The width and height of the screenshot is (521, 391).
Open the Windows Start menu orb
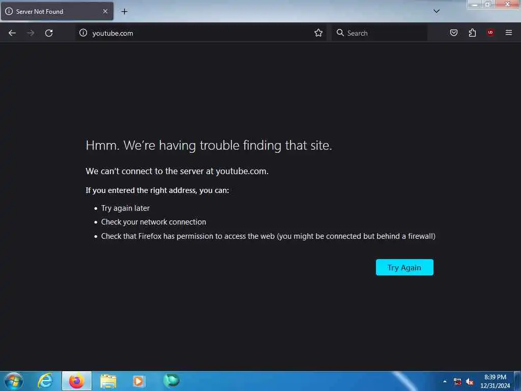pyautogui.click(x=14, y=381)
